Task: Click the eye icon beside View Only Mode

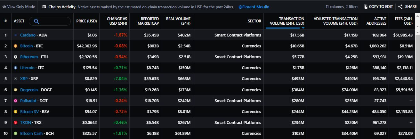Action: (4, 7)
